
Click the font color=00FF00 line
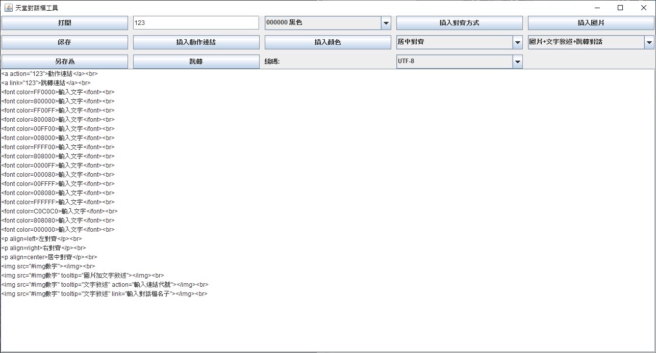tap(58, 129)
